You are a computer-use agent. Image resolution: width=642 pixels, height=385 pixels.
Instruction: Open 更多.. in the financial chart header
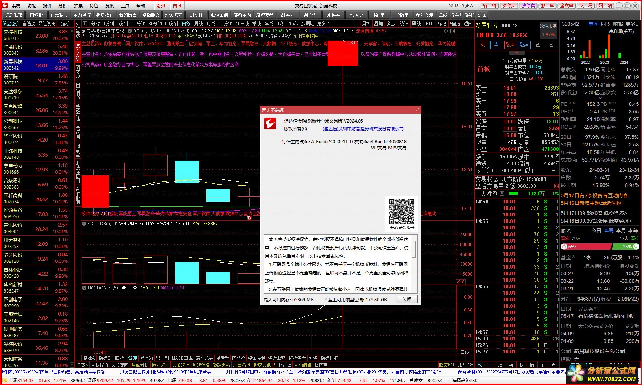[632, 24]
